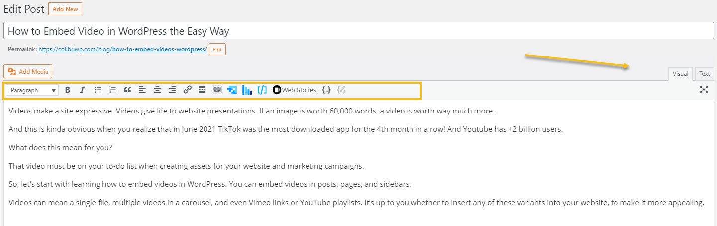Image resolution: width=717 pixels, height=226 pixels.
Task: Insert Read More tag
Action: point(202,90)
